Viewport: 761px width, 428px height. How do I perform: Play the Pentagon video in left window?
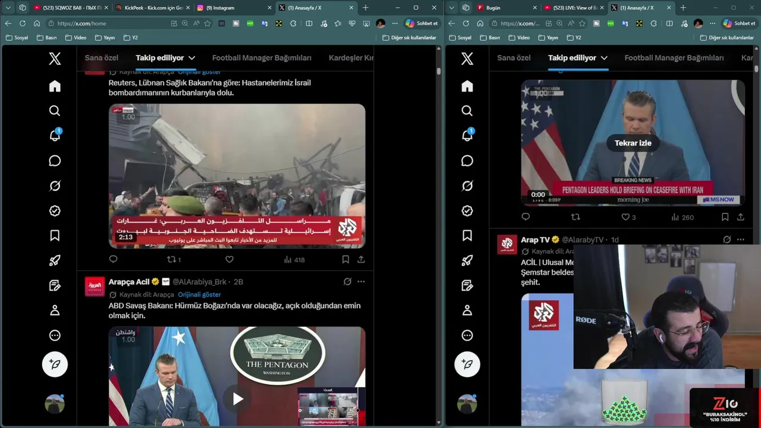(x=237, y=399)
